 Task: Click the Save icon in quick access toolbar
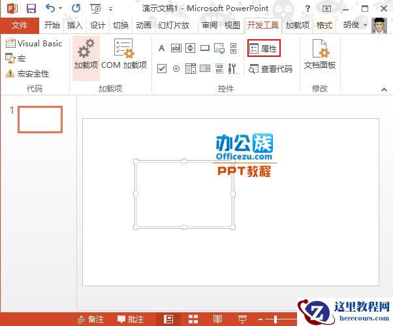tap(31, 8)
